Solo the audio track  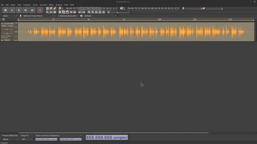(x=10, y=26)
